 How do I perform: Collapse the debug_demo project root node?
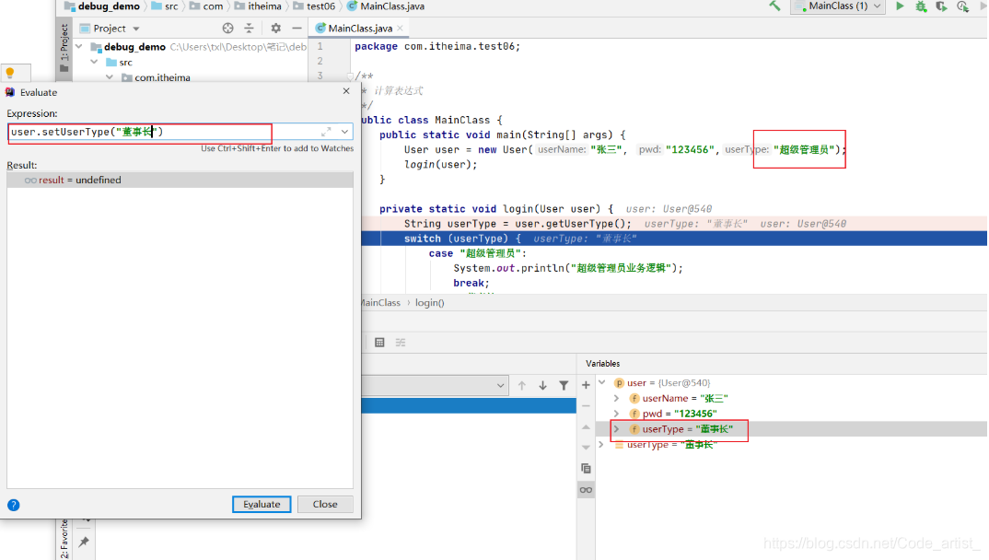(79, 47)
